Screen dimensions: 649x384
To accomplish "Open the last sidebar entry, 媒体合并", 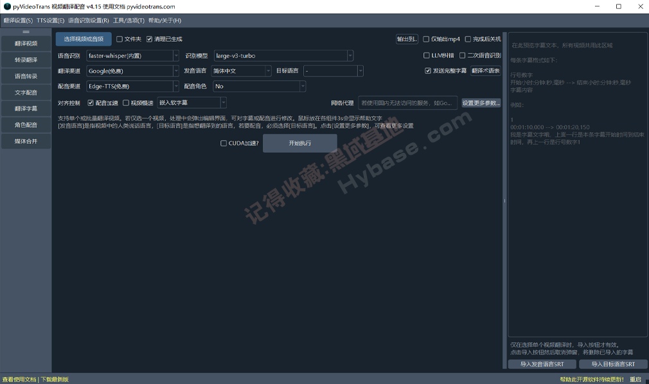I will pos(26,141).
